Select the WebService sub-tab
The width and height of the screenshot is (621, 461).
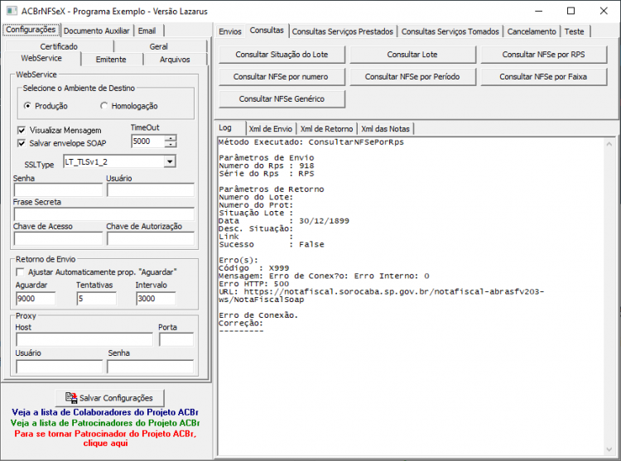[41, 58]
